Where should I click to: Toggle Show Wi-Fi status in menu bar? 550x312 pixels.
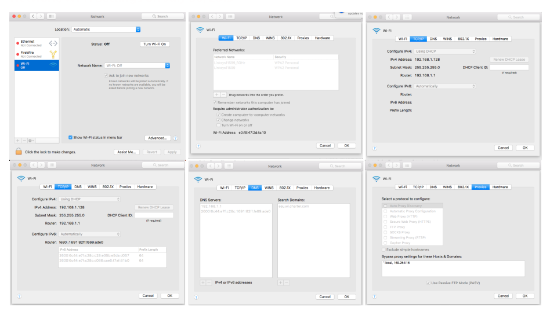click(x=71, y=138)
